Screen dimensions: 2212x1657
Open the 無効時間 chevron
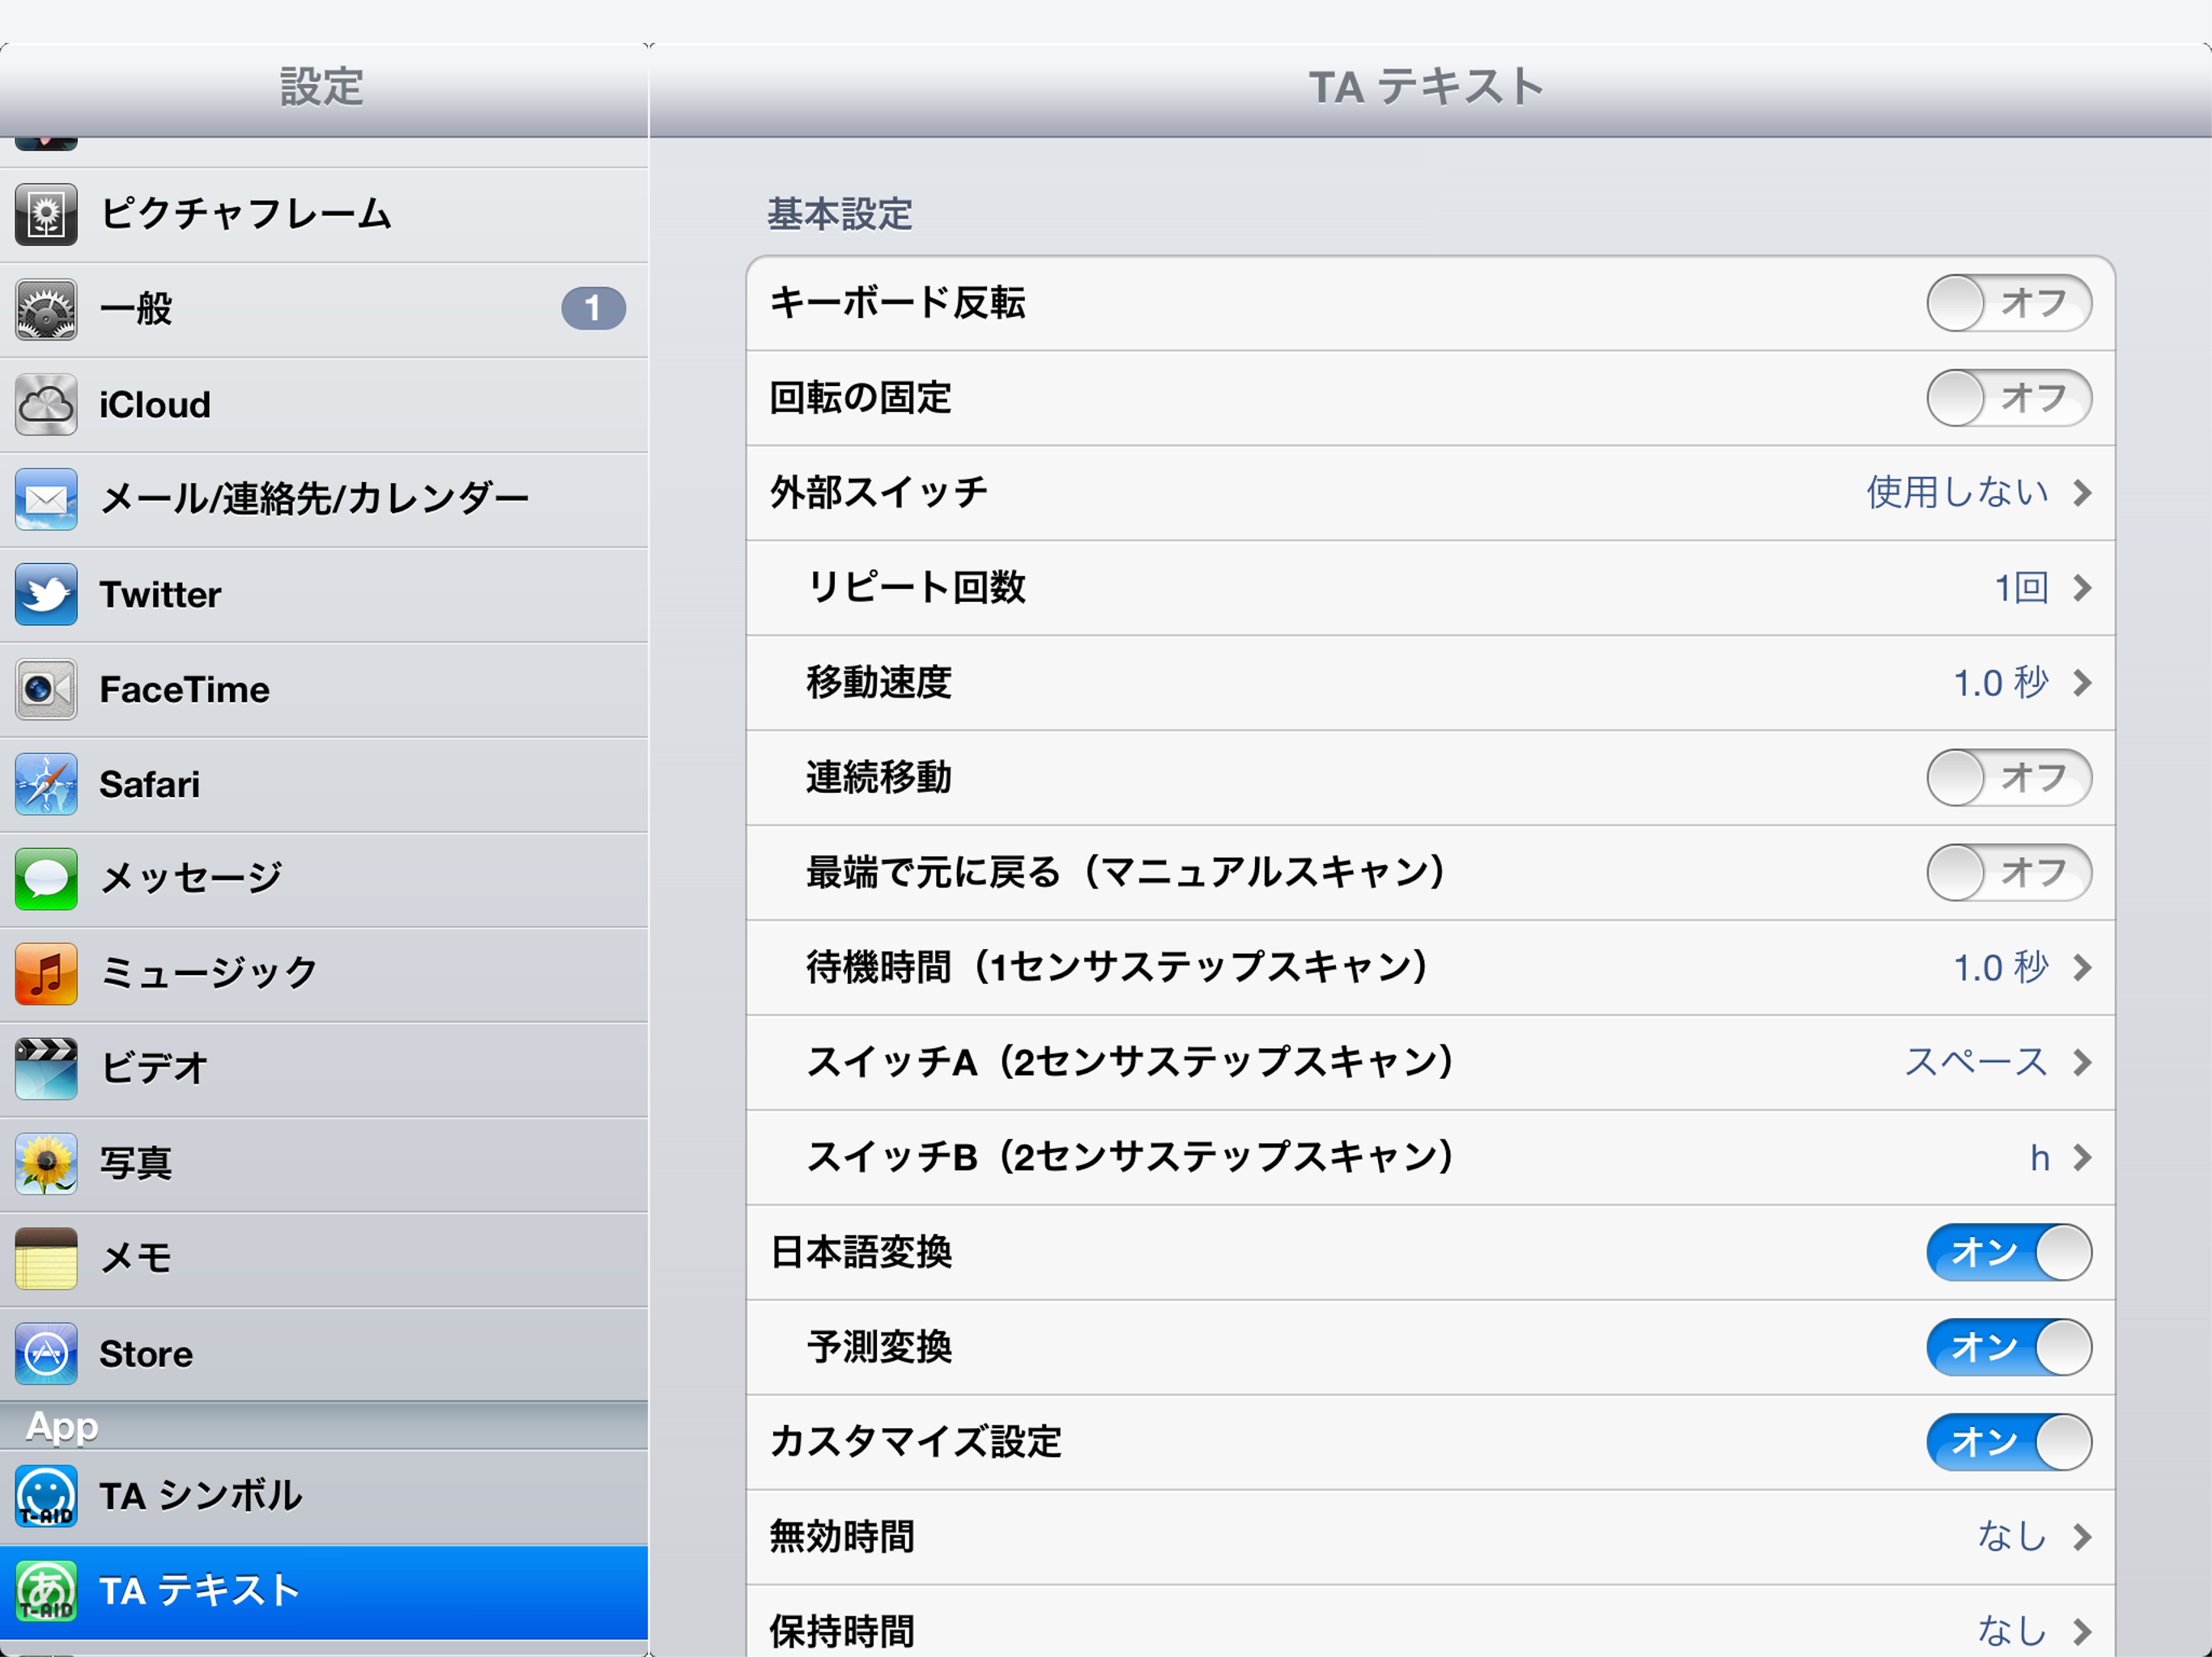(2082, 1537)
